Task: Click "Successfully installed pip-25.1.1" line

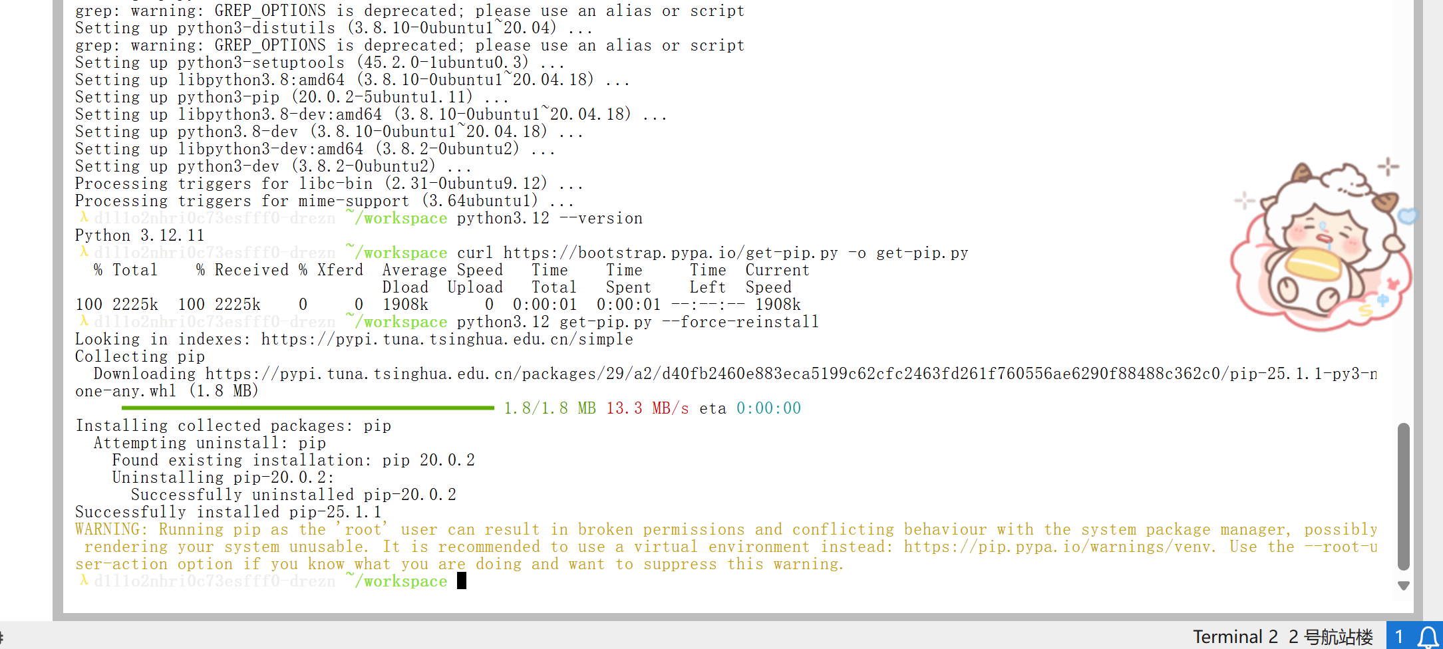Action: (228, 512)
